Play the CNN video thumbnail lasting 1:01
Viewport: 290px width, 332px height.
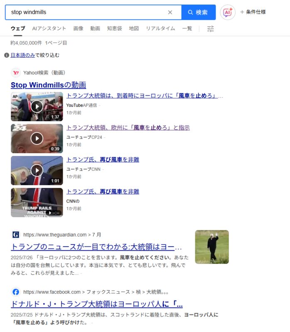(37, 171)
